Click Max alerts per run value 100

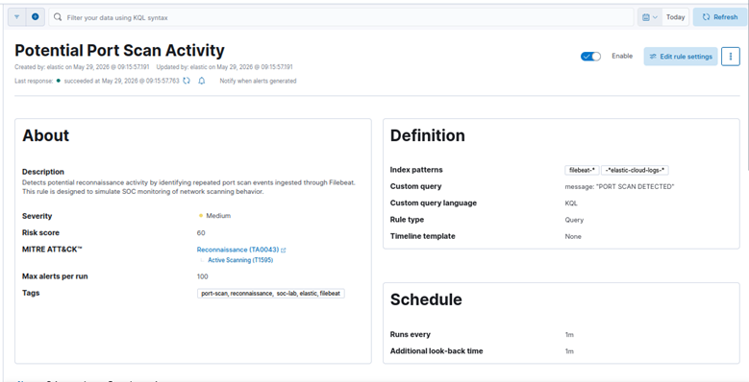click(x=203, y=276)
